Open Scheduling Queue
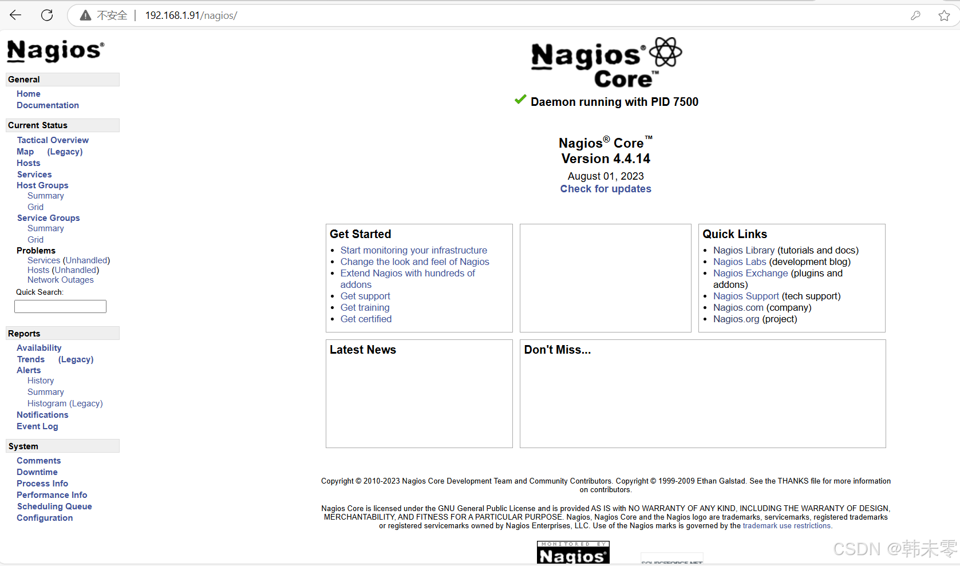This screenshot has width=960, height=566. (x=54, y=506)
